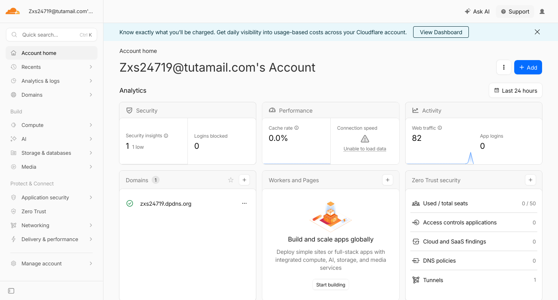Click the Domains globe icon
Screen dimensions: 558x300
pyautogui.click(x=14, y=95)
